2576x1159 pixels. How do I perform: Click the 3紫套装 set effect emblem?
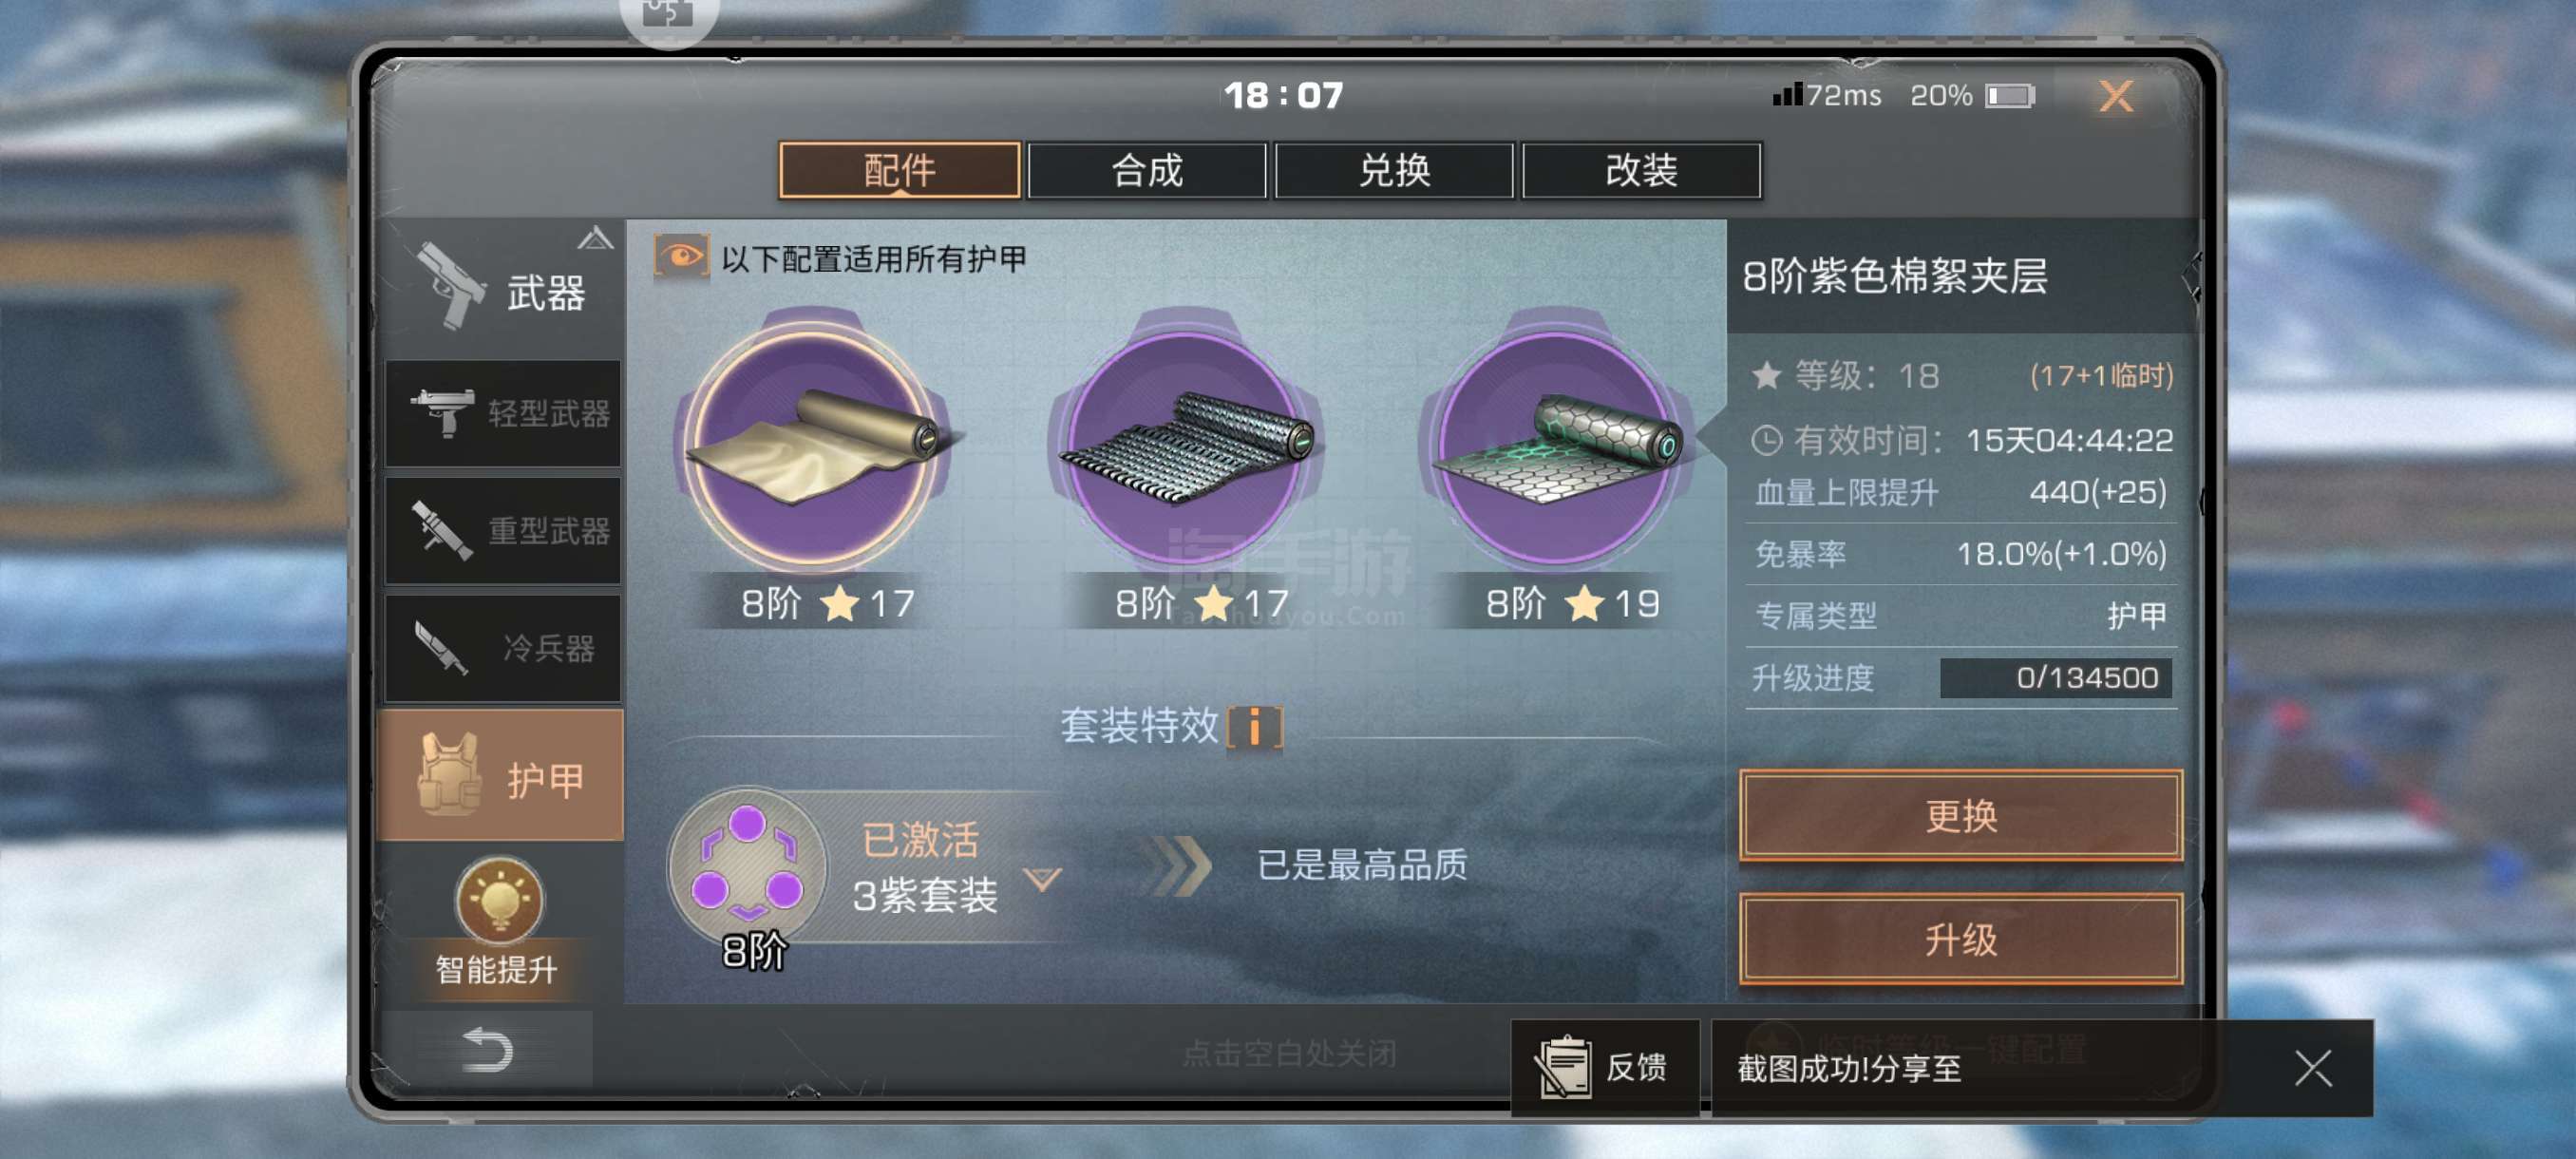pyautogui.click(x=747, y=866)
